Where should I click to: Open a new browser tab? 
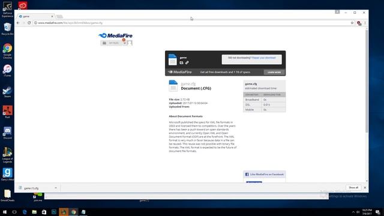click(x=59, y=16)
